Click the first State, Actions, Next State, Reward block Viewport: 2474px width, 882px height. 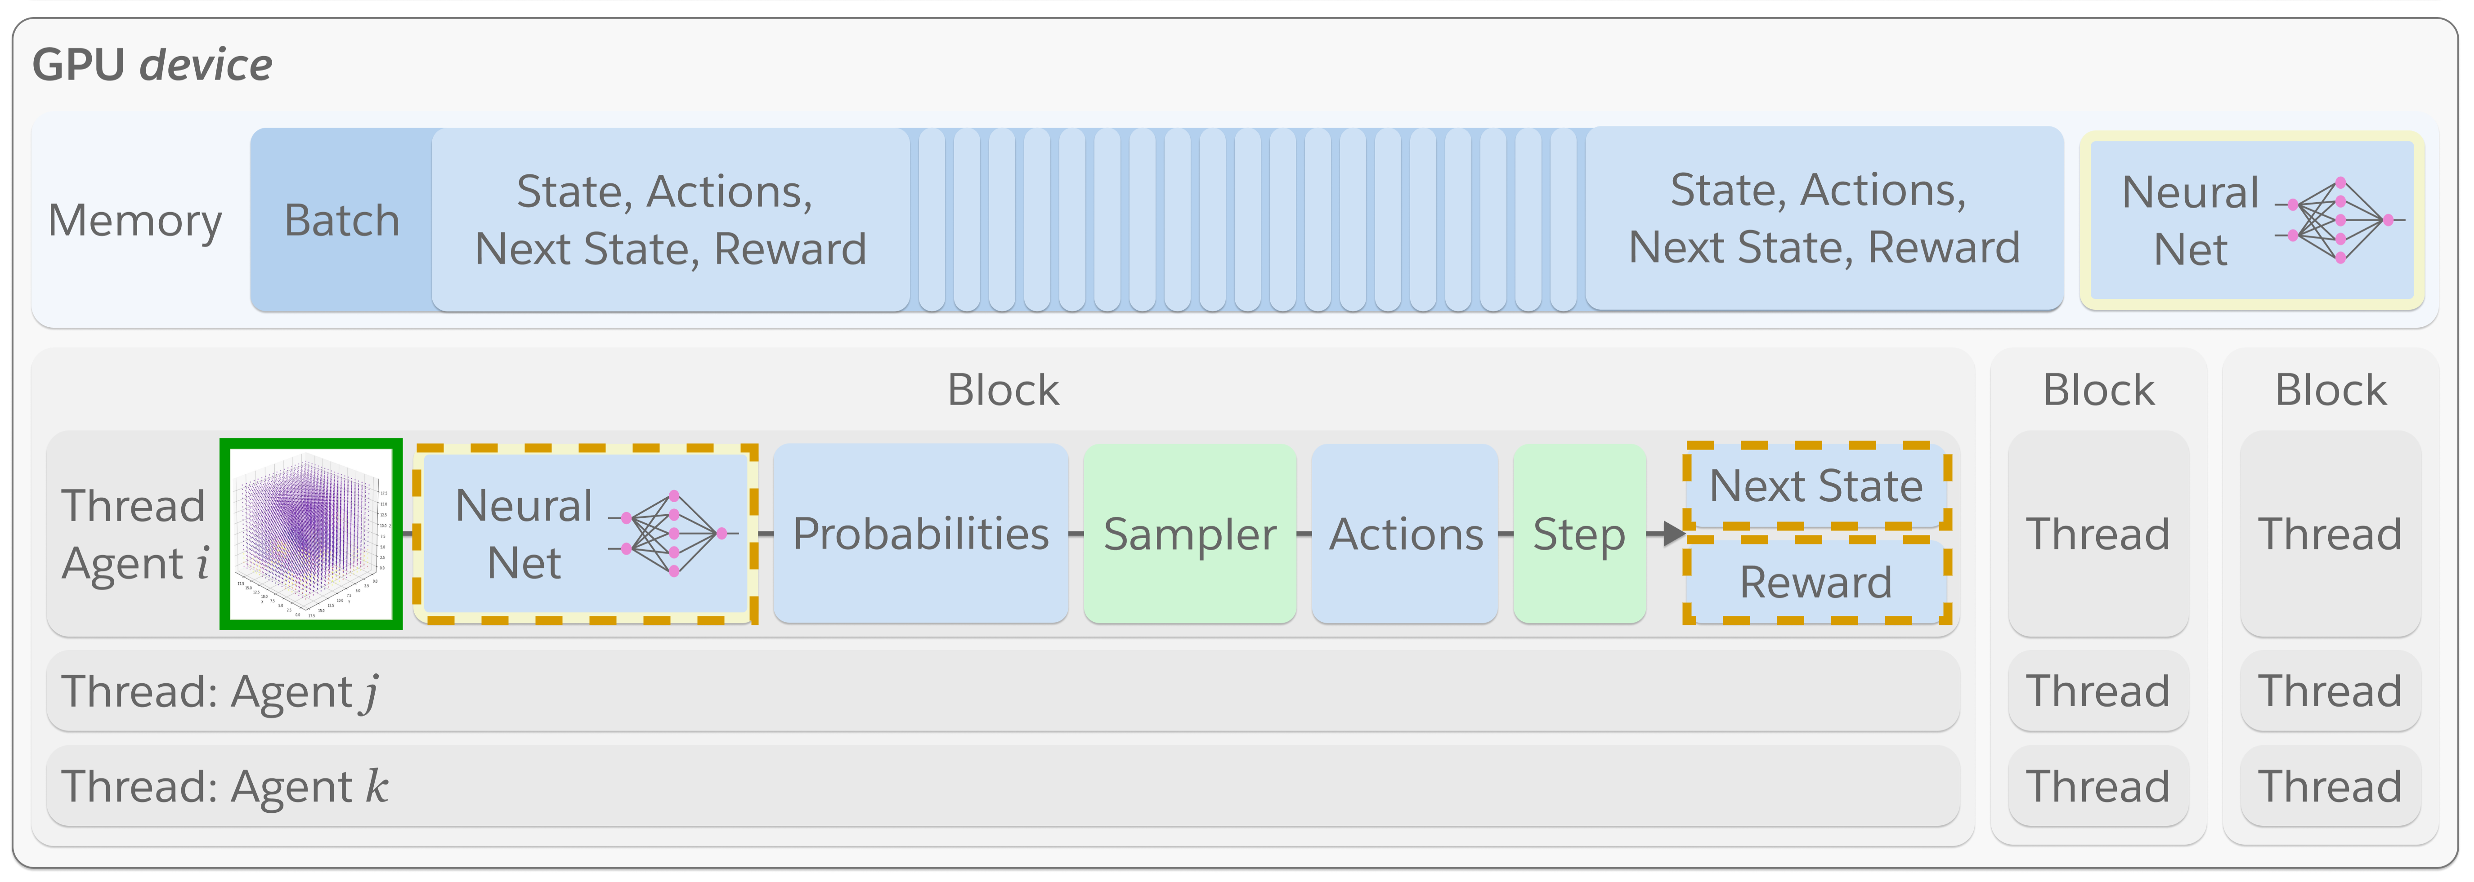point(670,220)
